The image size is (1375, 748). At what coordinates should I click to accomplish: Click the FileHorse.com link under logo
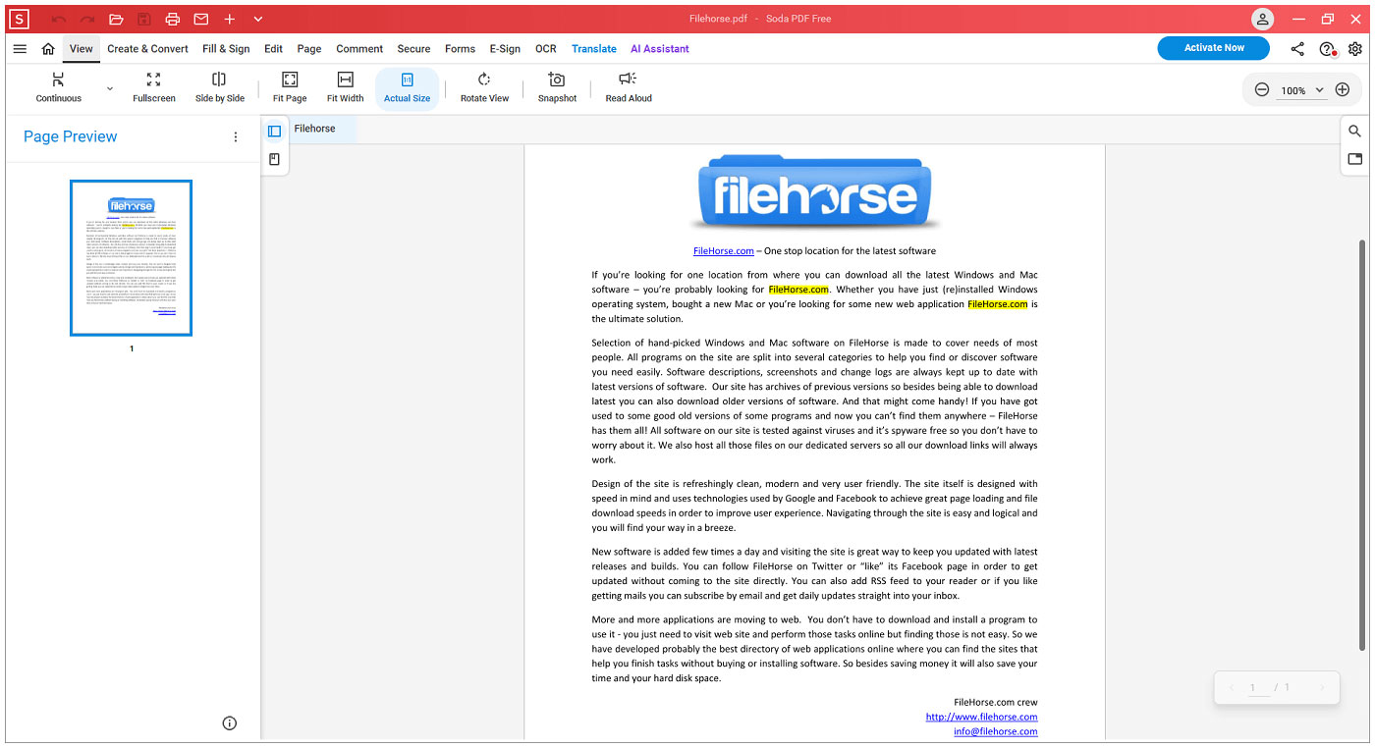[x=724, y=251]
